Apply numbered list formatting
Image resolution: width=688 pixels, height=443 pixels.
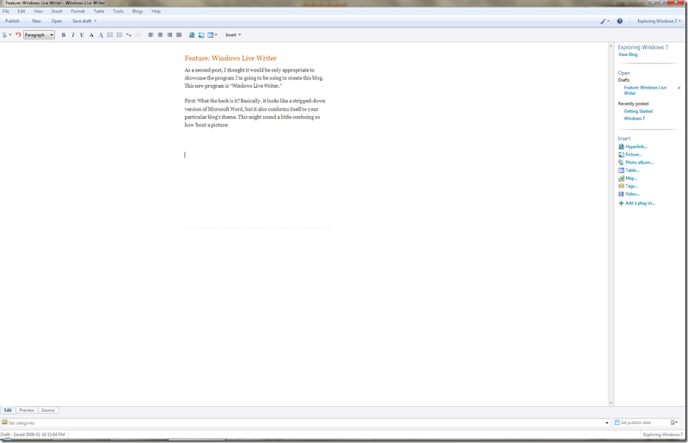(x=110, y=34)
